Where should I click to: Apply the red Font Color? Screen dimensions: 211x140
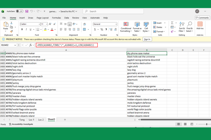pos(52,29)
